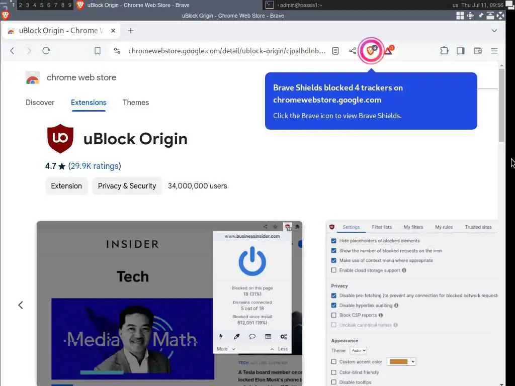515x386 pixels.
Task: Focus the address bar URL field
Action: [227, 51]
